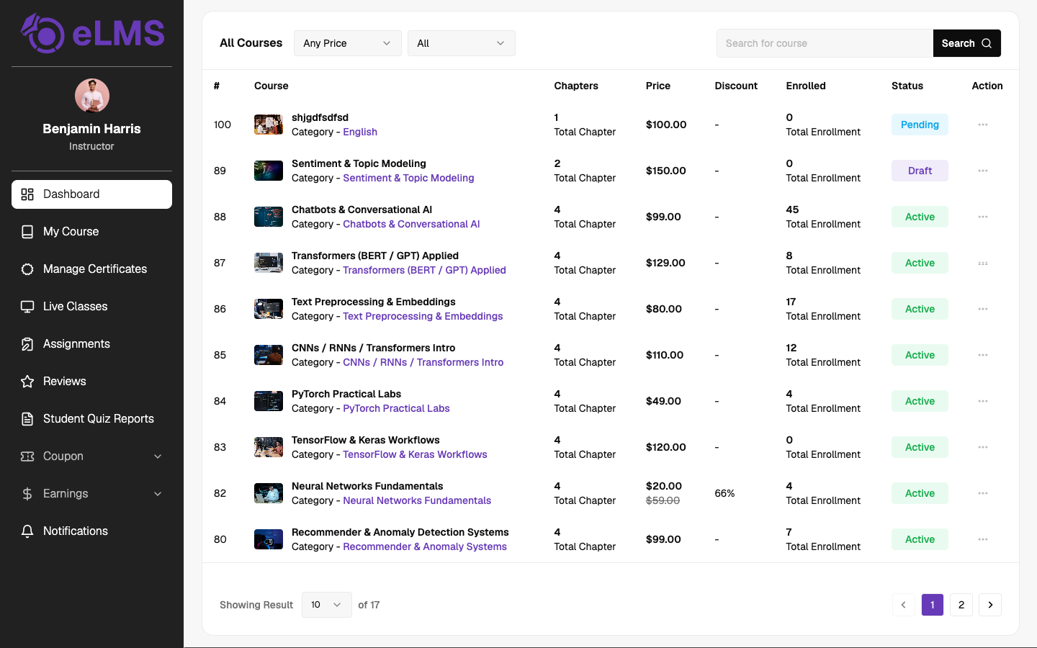Open action menu for Sentiment & Topic Modeling
The height and width of the screenshot is (648, 1037).
(x=983, y=171)
